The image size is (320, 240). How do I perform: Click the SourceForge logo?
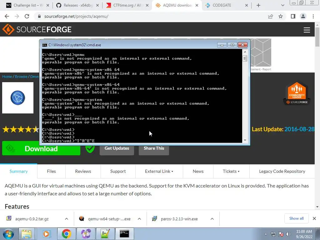tap(37, 29)
